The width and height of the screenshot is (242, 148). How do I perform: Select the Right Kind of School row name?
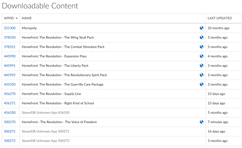(58, 103)
